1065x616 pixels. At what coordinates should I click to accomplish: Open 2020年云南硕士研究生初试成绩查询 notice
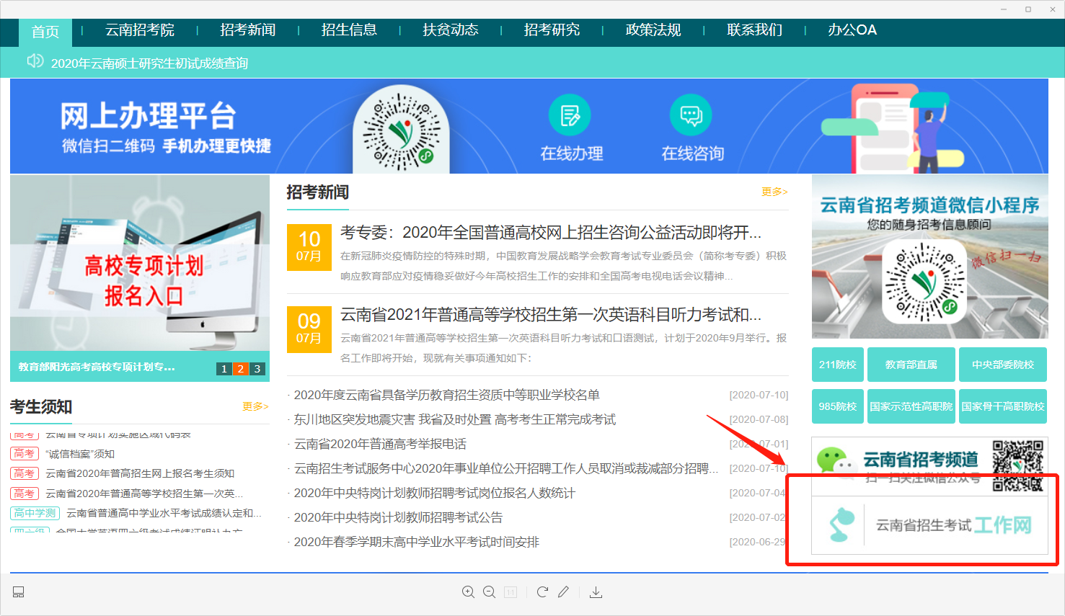(x=149, y=63)
